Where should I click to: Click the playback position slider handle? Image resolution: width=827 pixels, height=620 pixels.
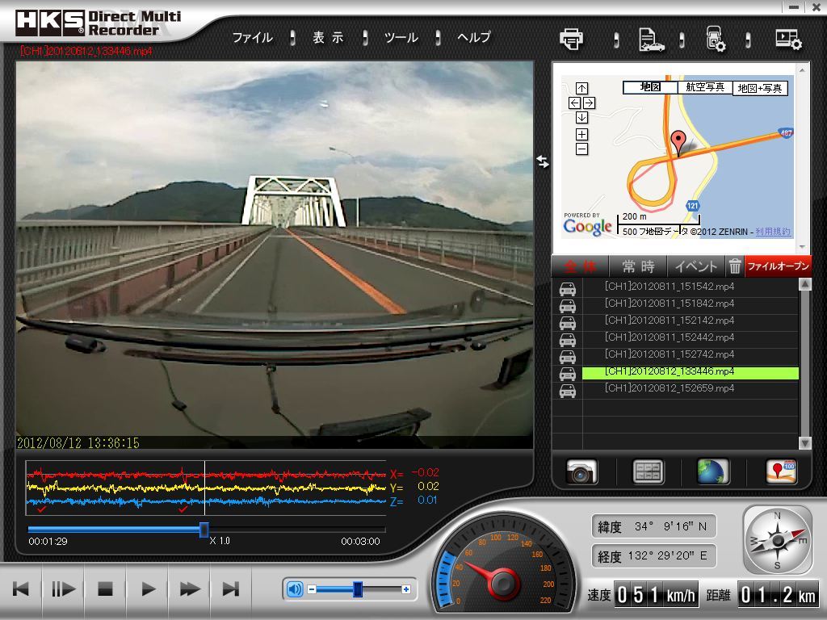coord(204,530)
